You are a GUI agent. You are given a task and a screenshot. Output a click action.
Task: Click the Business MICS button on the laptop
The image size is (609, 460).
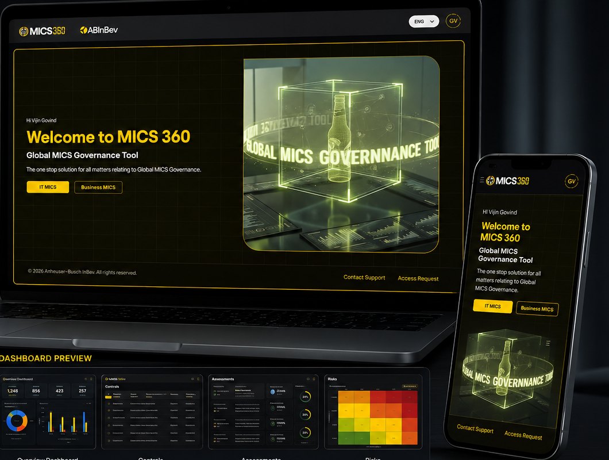tap(98, 187)
